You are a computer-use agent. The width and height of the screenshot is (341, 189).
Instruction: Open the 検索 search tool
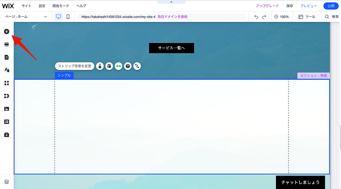(332, 17)
